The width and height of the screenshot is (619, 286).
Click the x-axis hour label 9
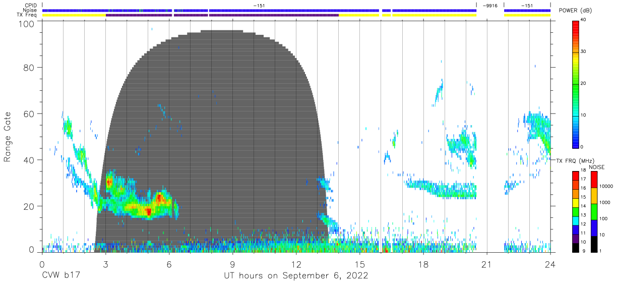tap(233, 264)
